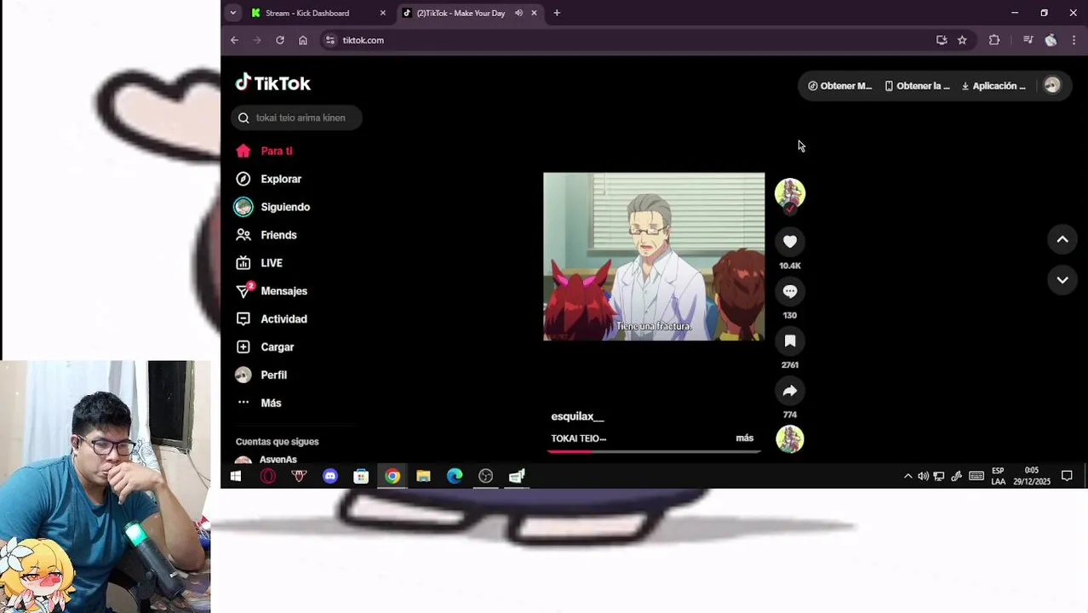Image resolution: width=1088 pixels, height=613 pixels.
Task: Save the video with the bookmark icon
Action: pyautogui.click(x=790, y=341)
